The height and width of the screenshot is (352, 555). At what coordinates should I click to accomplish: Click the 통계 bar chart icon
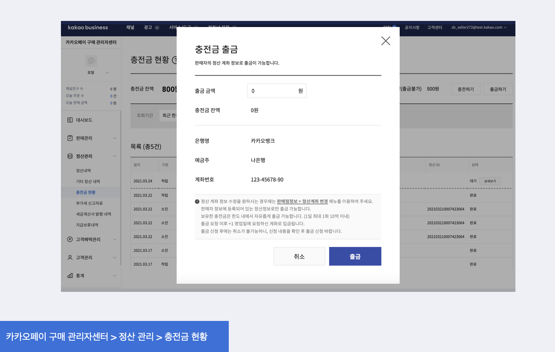pyautogui.click(x=70, y=276)
